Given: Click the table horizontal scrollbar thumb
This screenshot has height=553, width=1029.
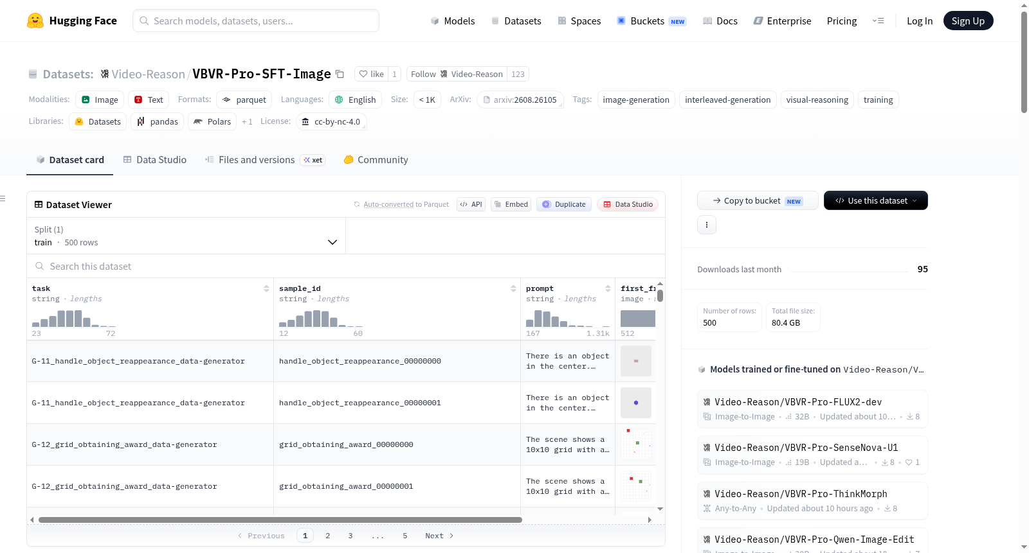Looking at the screenshot, I should tap(280, 520).
